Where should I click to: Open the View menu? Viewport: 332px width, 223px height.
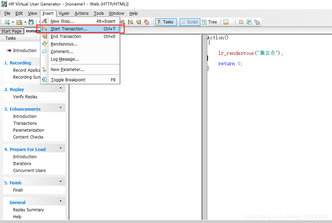(x=32, y=13)
